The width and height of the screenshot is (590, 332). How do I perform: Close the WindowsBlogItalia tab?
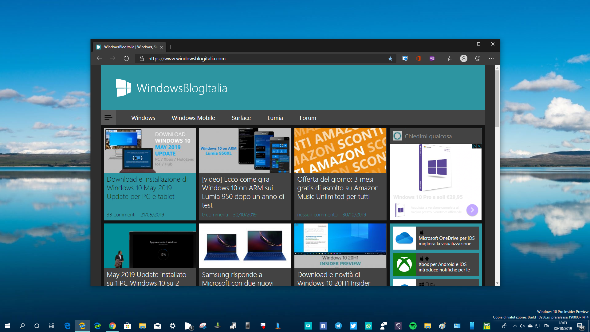point(161,47)
